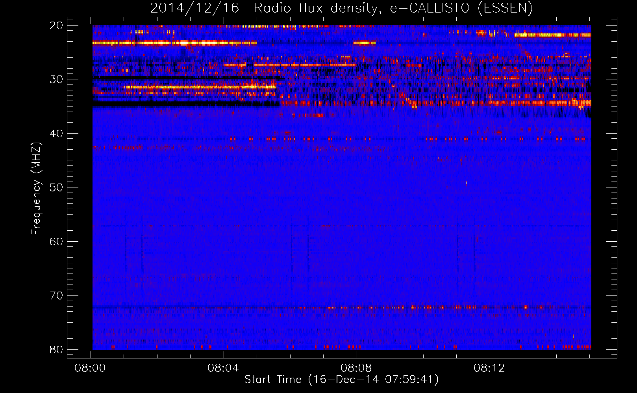Click the 08:12 time tick label
The height and width of the screenshot is (393, 637).
(x=489, y=368)
